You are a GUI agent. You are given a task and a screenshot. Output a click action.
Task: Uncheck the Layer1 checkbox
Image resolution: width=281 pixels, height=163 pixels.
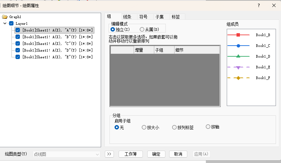coord(11,23)
